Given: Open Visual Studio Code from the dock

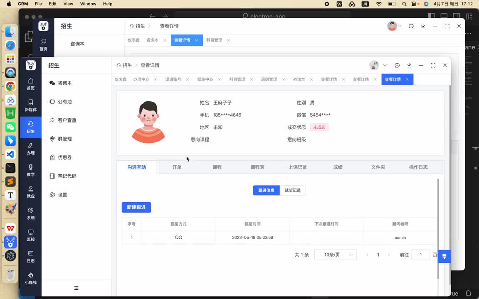Looking at the screenshot, I should [x=10, y=154].
